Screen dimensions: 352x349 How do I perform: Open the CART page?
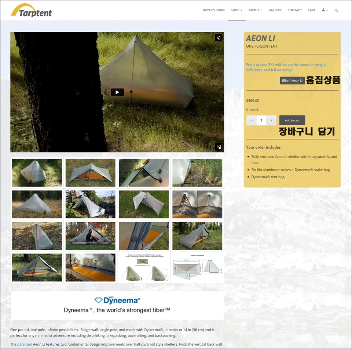point(311,10)
